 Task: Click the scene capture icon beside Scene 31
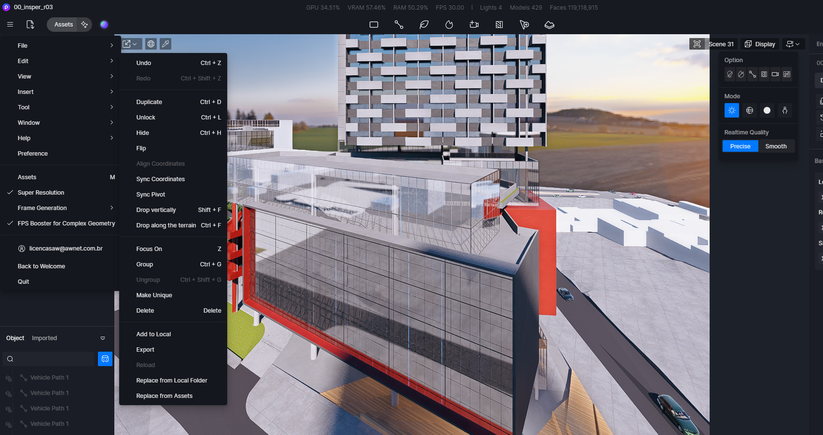coord(697,44)
